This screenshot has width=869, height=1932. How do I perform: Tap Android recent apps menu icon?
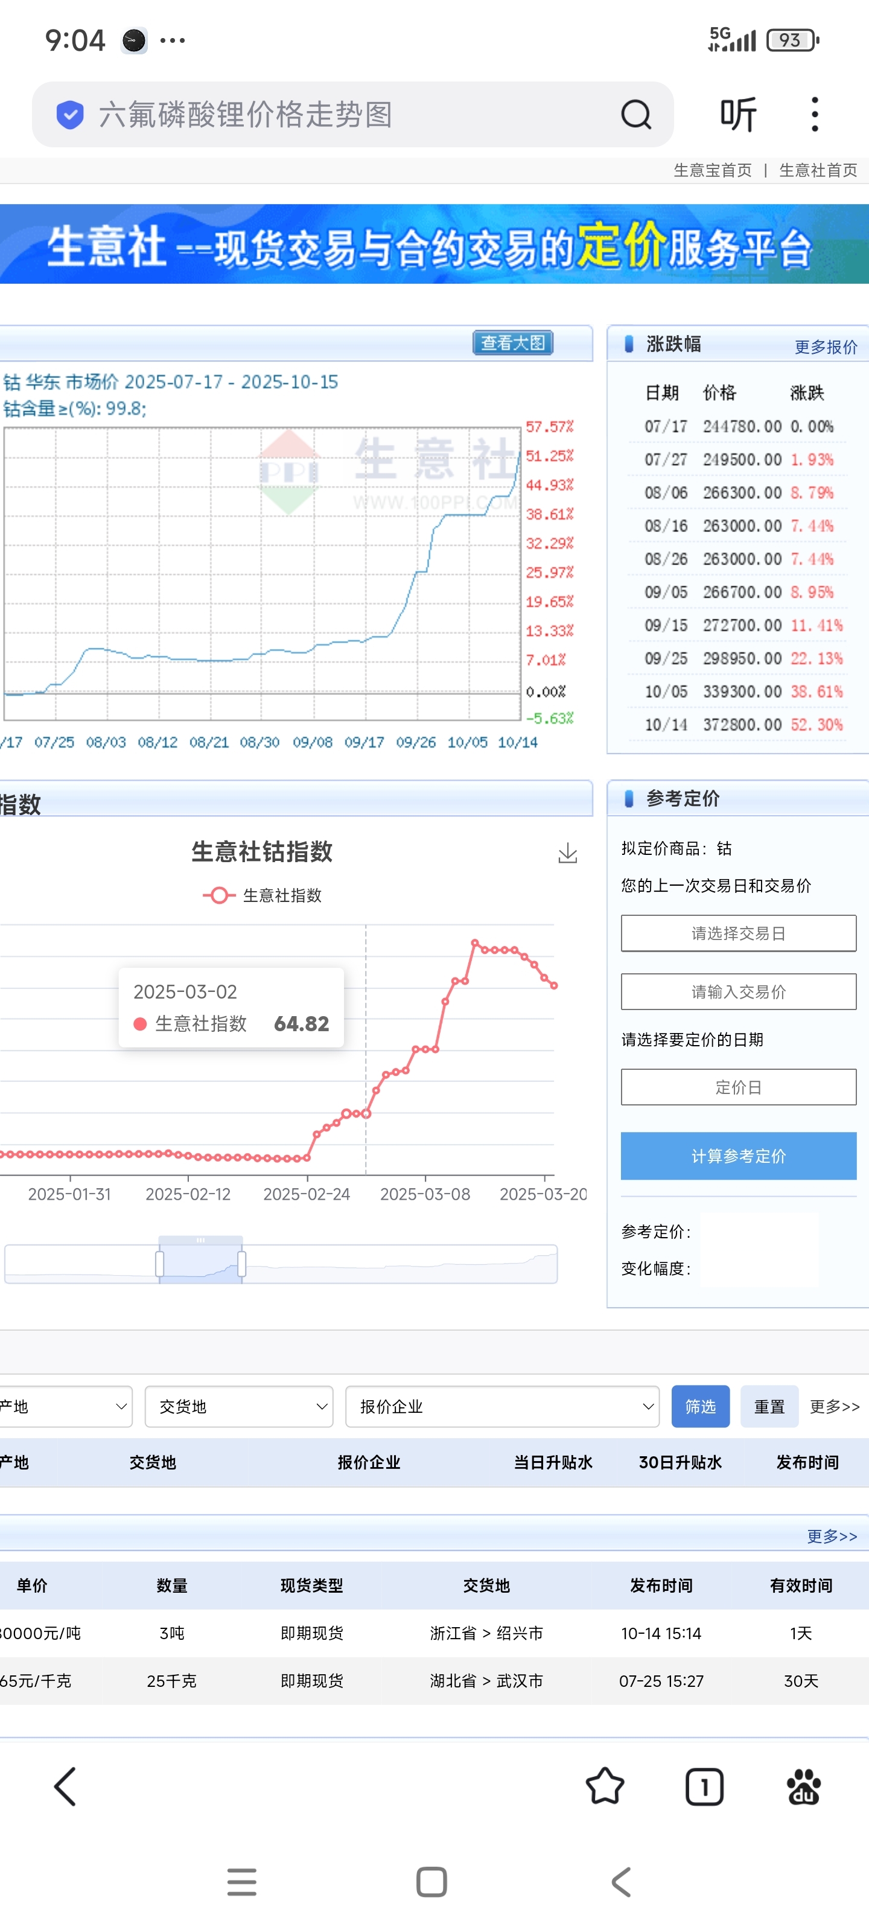[x=241, y=1882]
